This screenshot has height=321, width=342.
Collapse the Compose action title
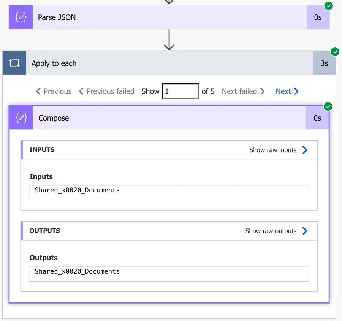[x=54, y=118]
